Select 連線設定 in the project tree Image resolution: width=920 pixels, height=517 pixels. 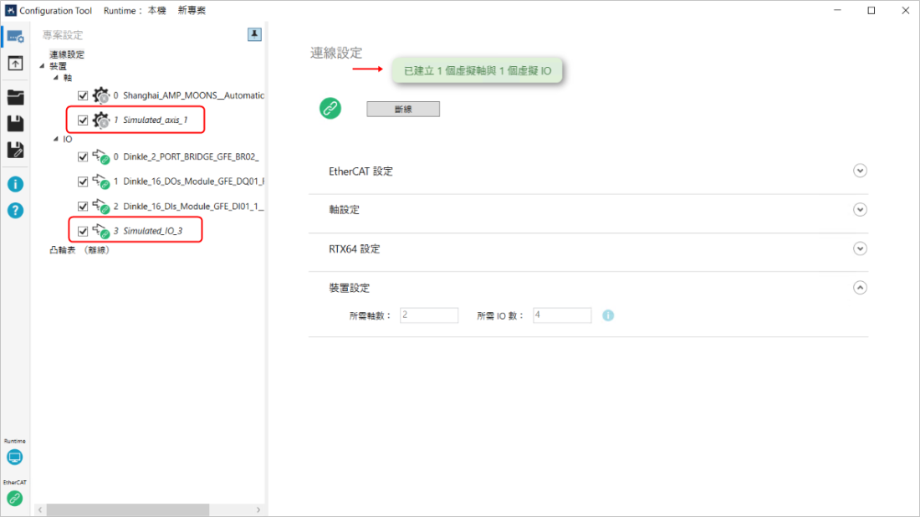pyautogui.click(x=67, y=54)
